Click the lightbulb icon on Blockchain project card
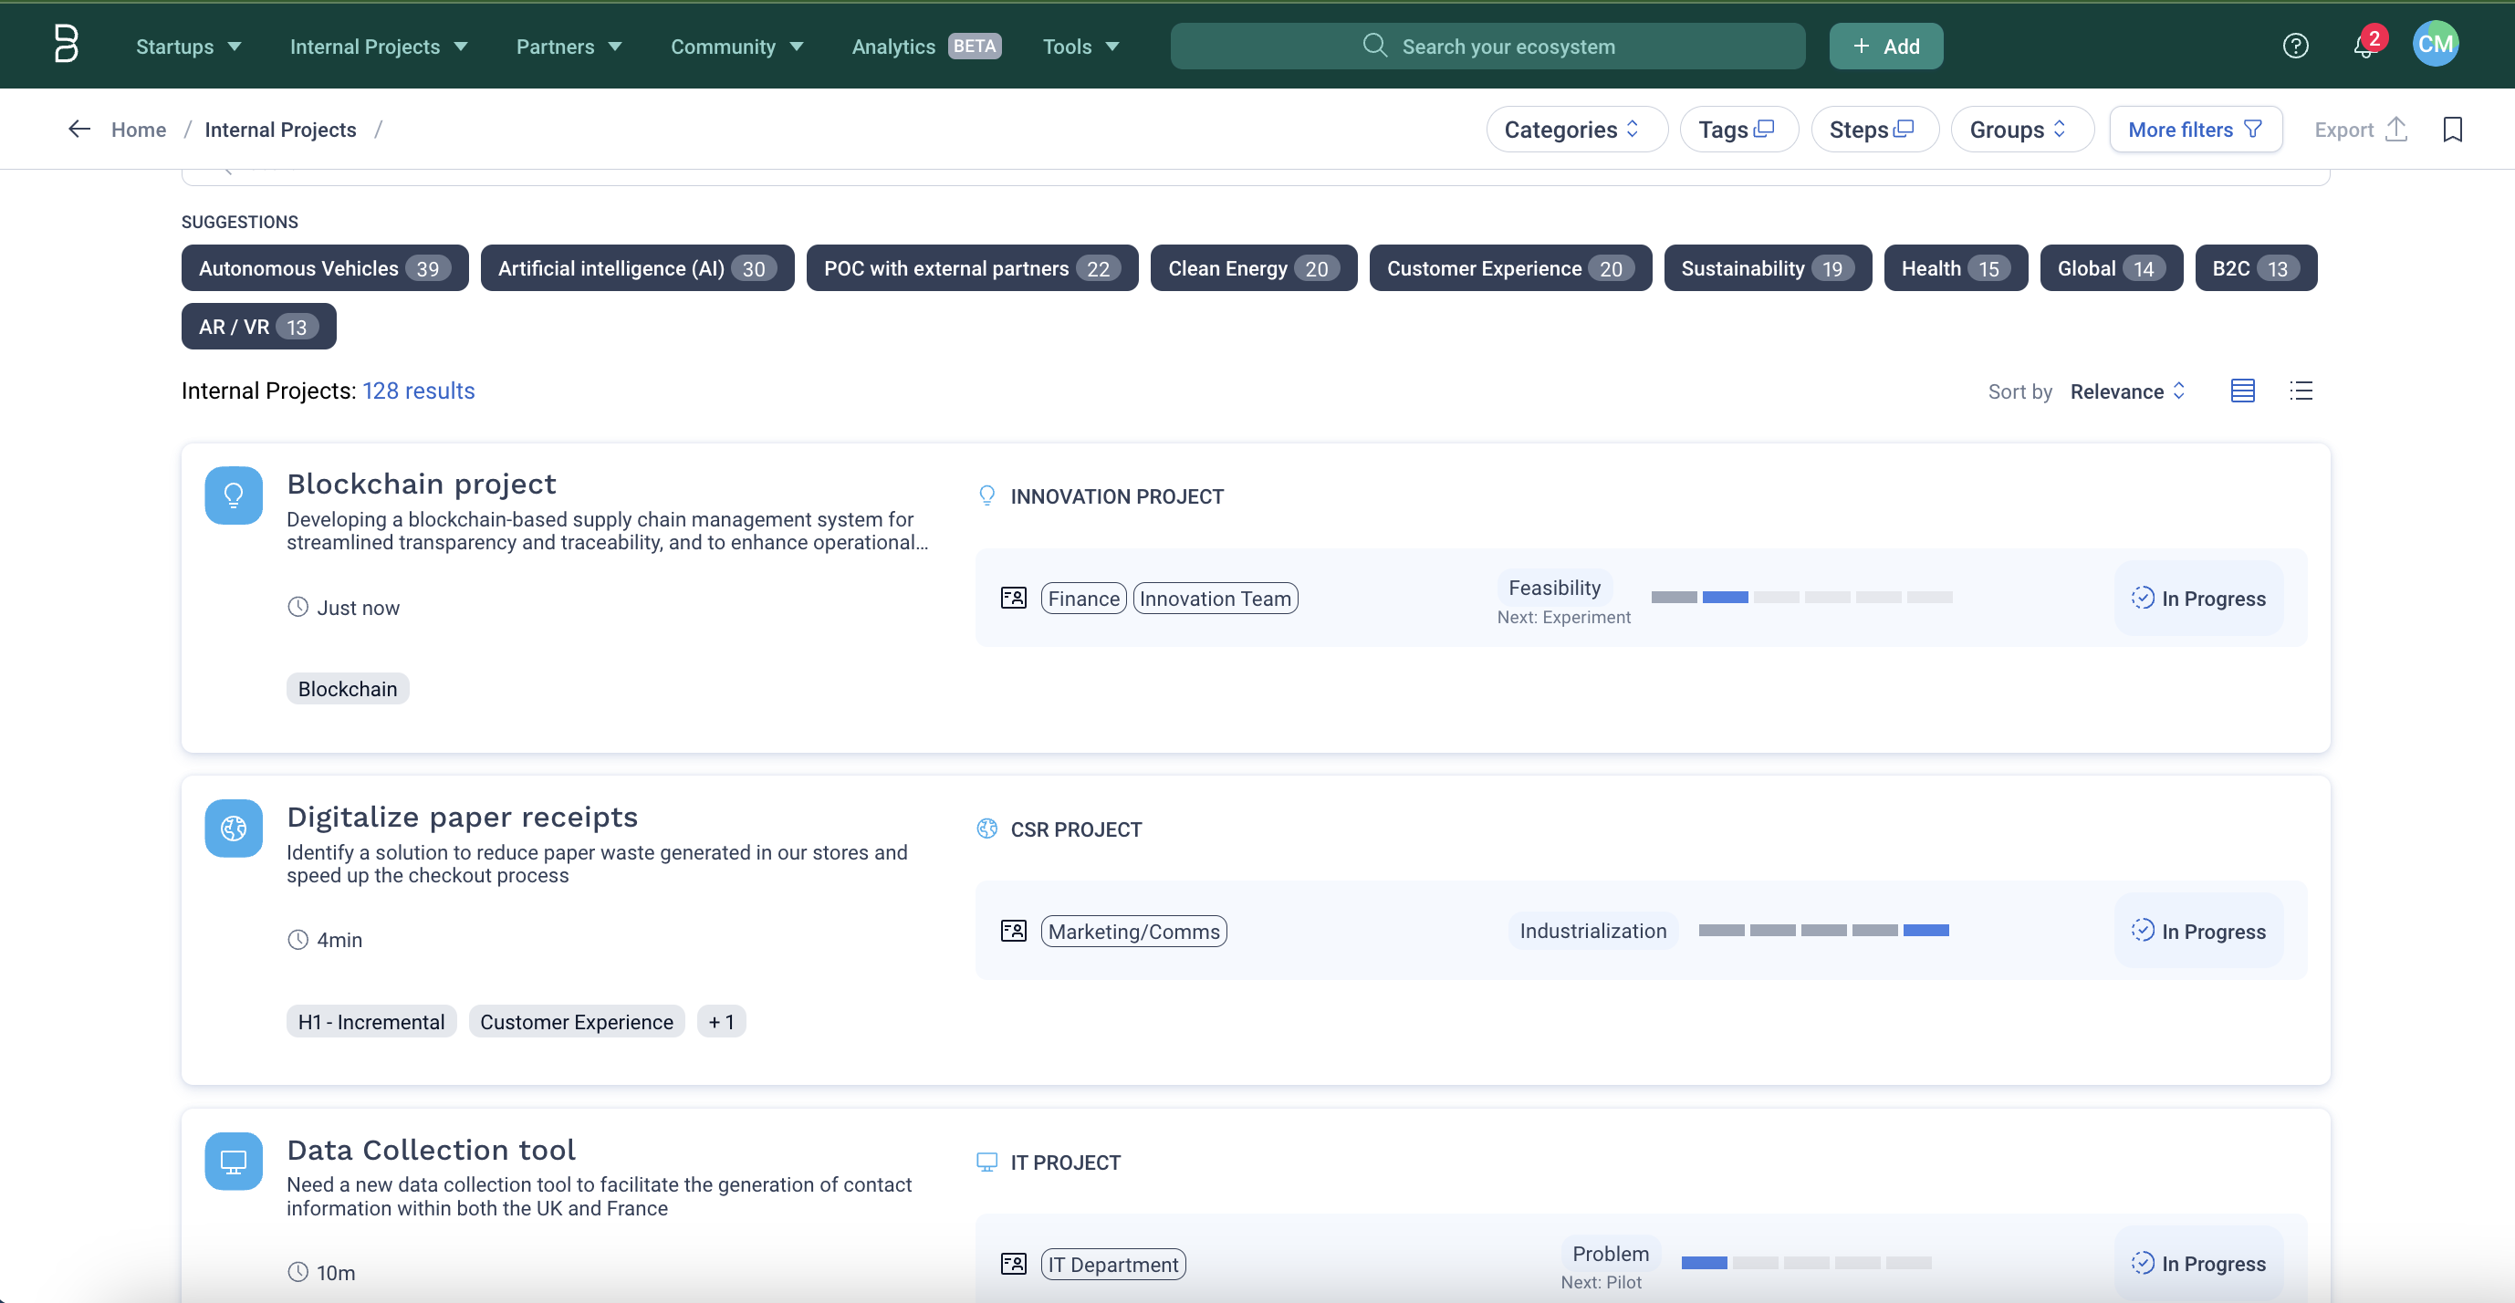This screenshot has width=2515, height=1303. [x=234, y=495]
